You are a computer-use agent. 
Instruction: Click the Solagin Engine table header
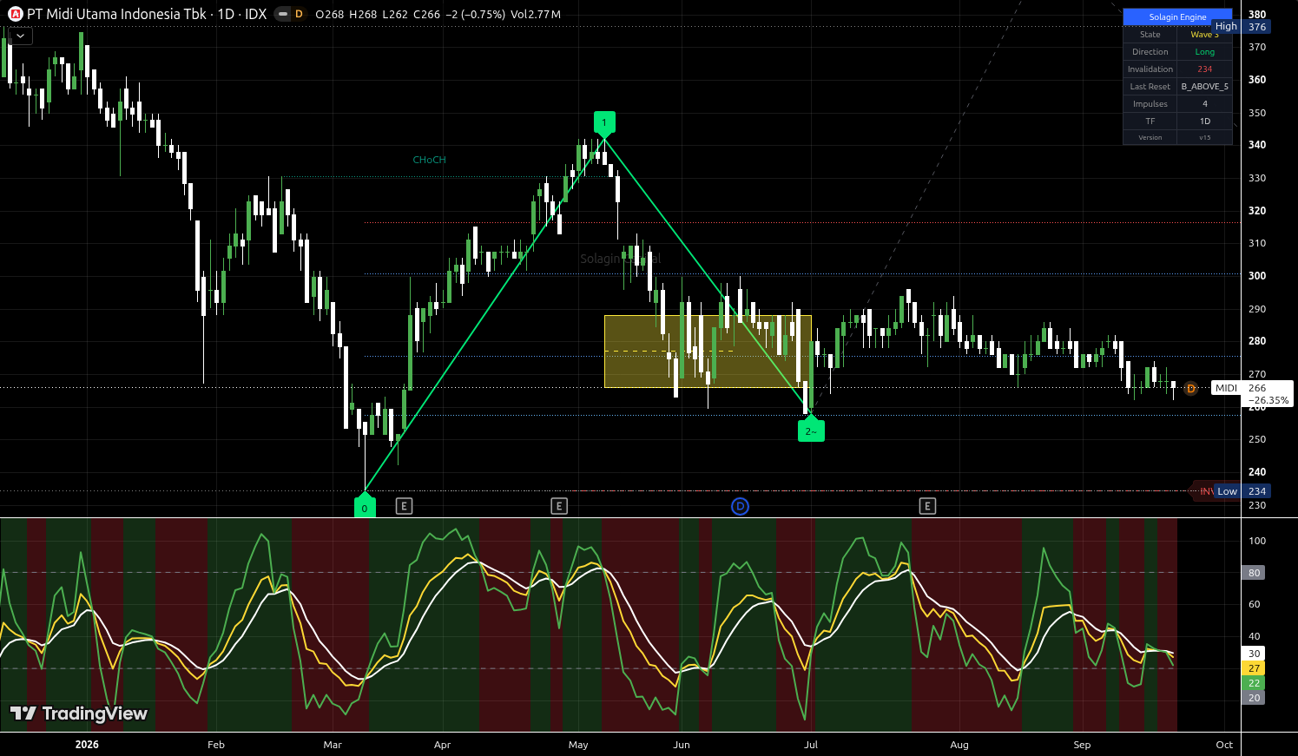tap(1177, 17)
